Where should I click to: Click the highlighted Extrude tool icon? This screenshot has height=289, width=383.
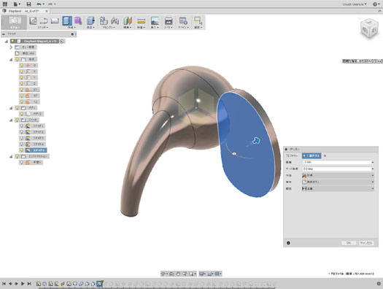67,21
